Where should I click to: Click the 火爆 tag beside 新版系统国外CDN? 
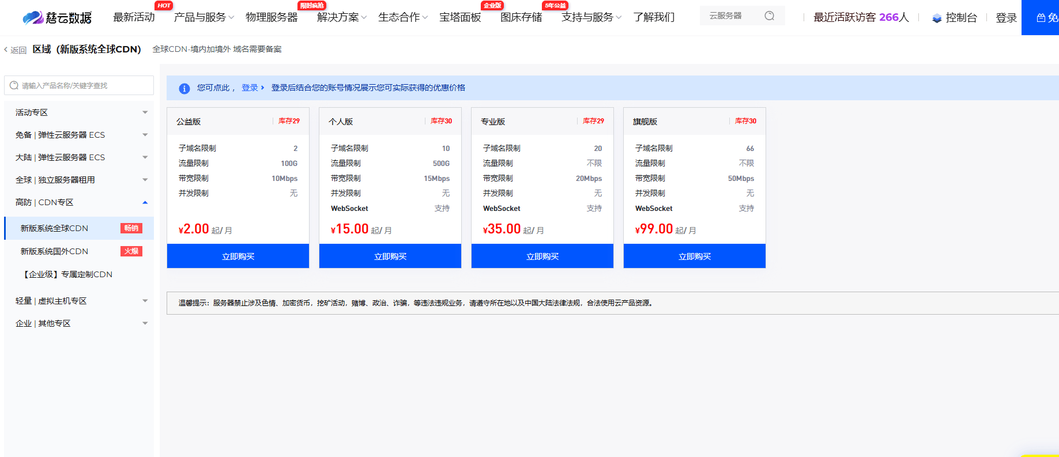point(131,251)
